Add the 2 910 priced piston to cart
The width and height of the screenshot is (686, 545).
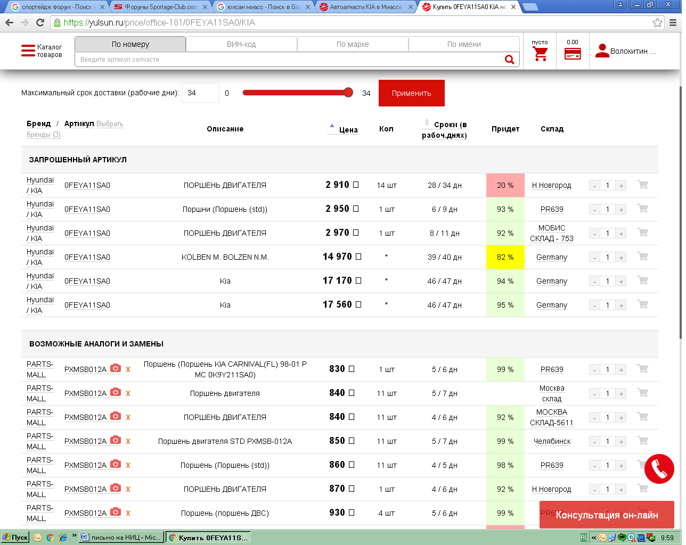pyautogui.click(x=643, y=185)
